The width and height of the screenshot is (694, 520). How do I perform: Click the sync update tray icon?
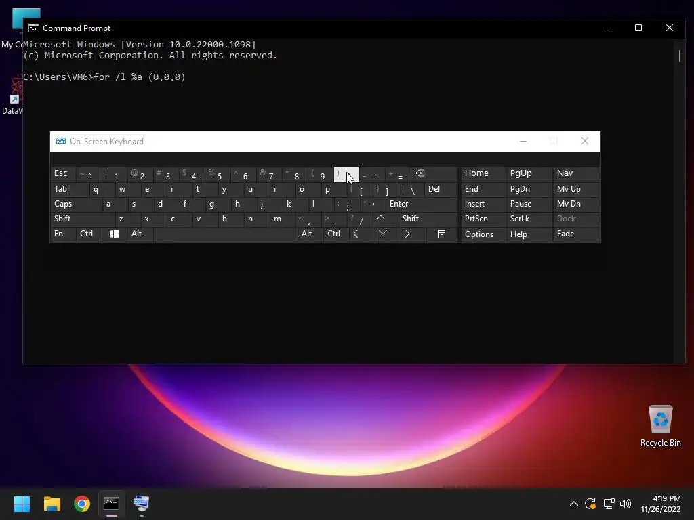(590, 504)
